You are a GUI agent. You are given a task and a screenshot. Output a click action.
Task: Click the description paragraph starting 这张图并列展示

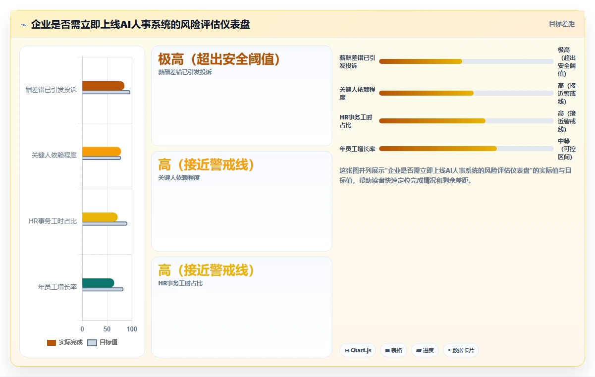click(455, 175)
